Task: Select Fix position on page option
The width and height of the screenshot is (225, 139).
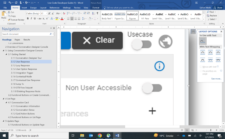Action: (x=201, y=71)
